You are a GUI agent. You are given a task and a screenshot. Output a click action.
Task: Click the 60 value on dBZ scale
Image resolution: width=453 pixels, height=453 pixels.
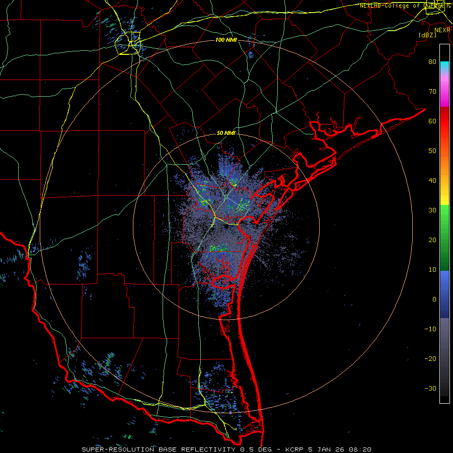(432, 121)
